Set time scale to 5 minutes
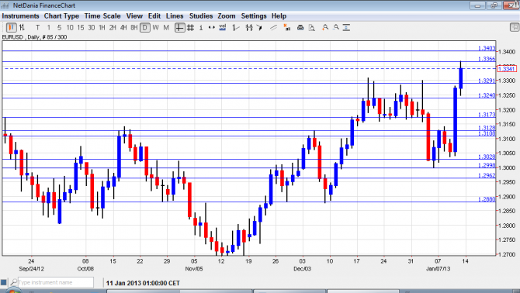 (59, 28)
